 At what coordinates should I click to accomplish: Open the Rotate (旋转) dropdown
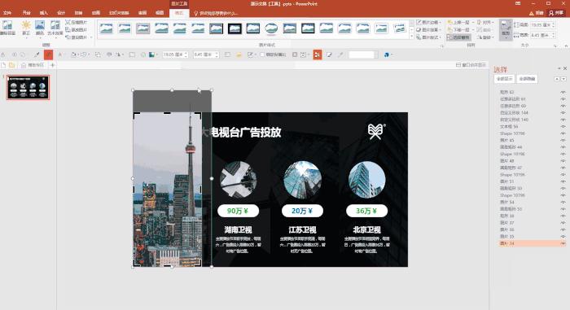click(485, 37)
